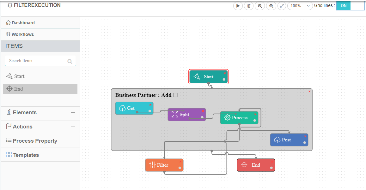Expand the Actions section

(x=73, y=127)
